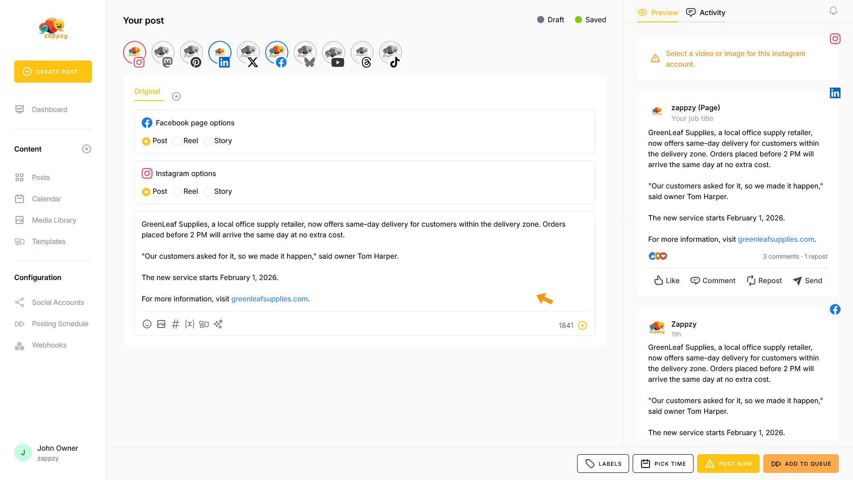Select Story under Instagram options
This screenshot has width=853, height=480.
click(208, 192)
